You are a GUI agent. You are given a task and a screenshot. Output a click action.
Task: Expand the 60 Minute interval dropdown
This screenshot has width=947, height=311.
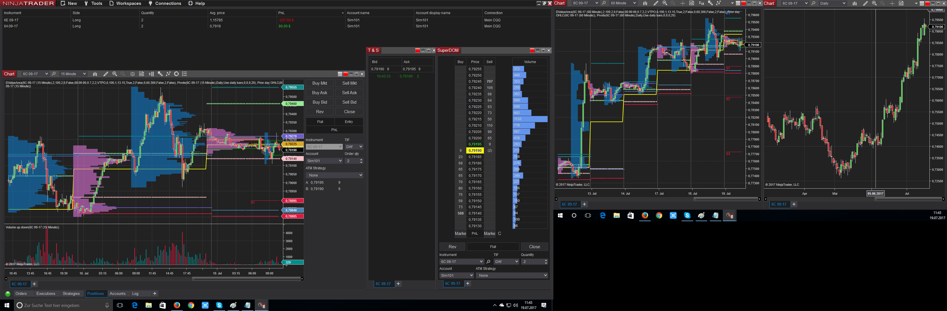pyautogui.click(x=635, y=3)
